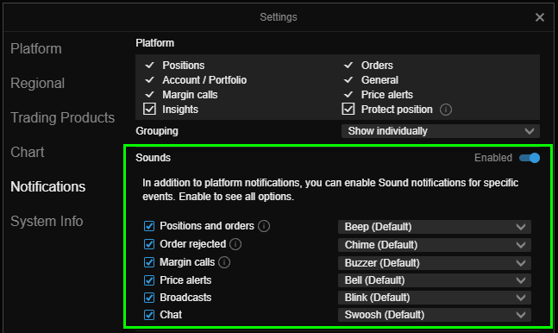Screen dimensions: 558x333
Task: Select the Notifications settings tab
Action: click(48, 187)
